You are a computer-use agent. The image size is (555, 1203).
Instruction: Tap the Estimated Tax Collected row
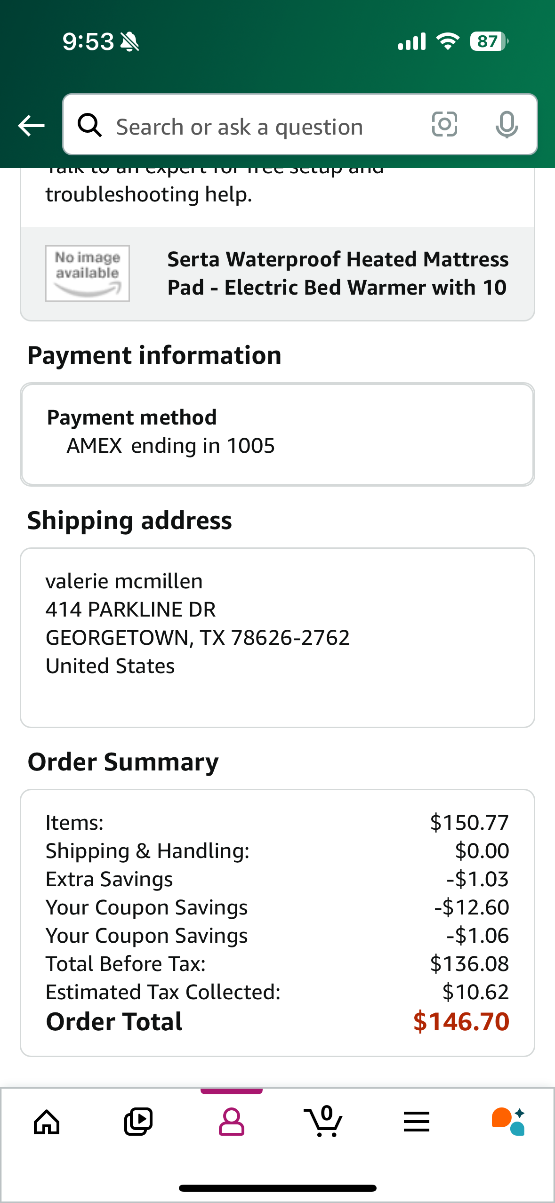pos(277,992)
